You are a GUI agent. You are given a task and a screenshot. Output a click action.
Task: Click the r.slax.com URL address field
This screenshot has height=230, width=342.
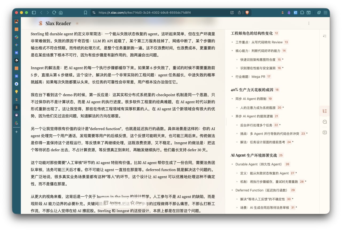point(145,13)
